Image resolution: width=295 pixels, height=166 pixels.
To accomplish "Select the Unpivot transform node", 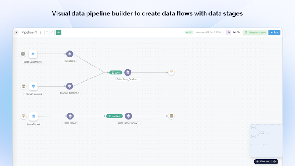I will (x=114, y=116).
